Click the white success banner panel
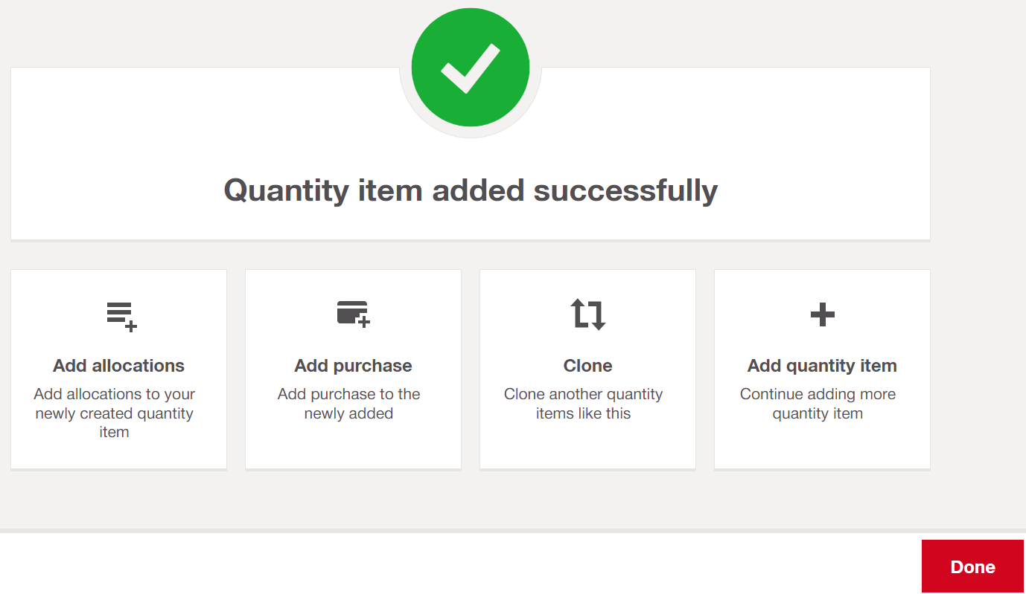This screenshot has height=594, width=1026. [471, 154]
